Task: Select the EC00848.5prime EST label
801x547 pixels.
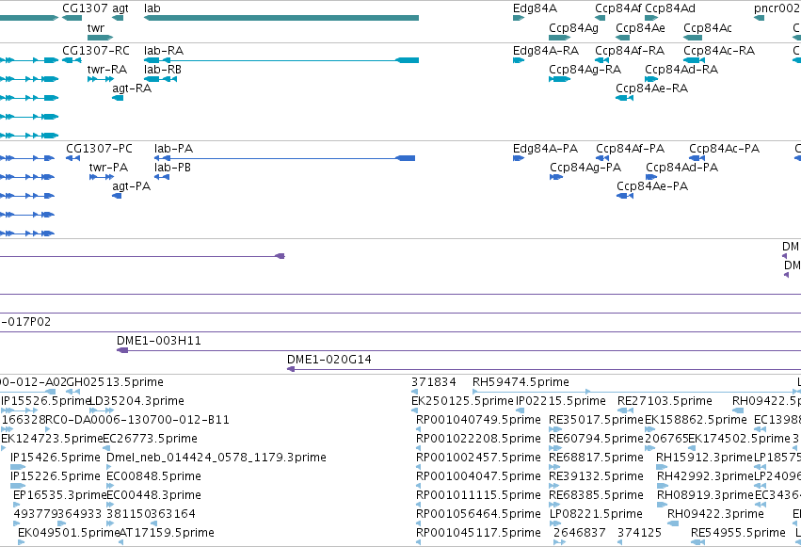Action: coord(153,476)
